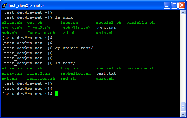Viewport: 187px width, 118px height.
Task: Click special.sh in the 'ls test/' output
Action: (109, 69)
